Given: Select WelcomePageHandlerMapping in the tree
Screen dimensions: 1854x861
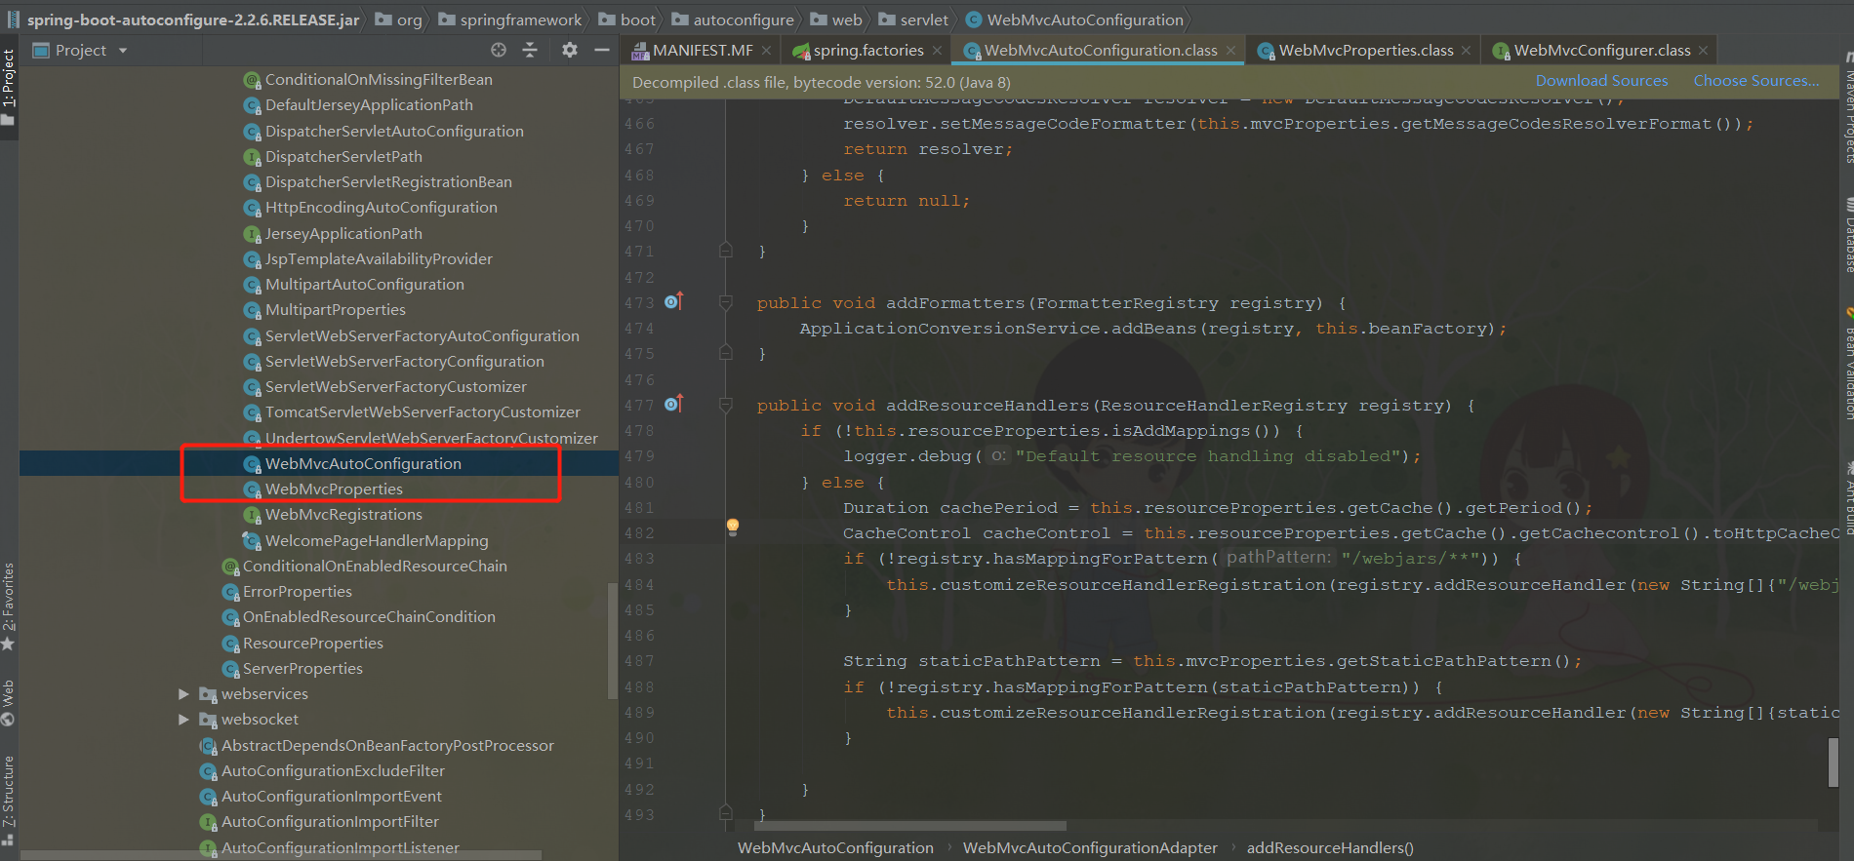Looking at the screenshot, I should tap(377, 541).
